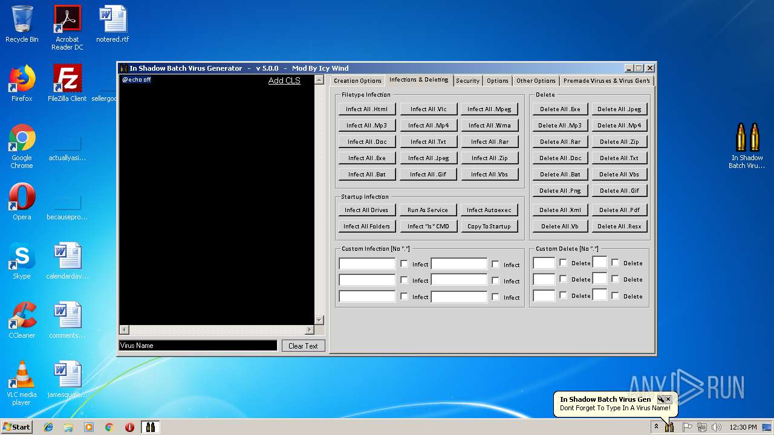Viewport: 774px width, 435px height.
Task: Open Internet Explorer from the taskbar
Action: point(48,427)
